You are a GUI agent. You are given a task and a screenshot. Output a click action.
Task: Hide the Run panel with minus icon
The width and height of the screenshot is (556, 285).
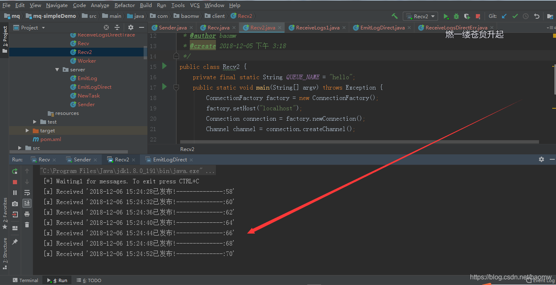(552, 159)
